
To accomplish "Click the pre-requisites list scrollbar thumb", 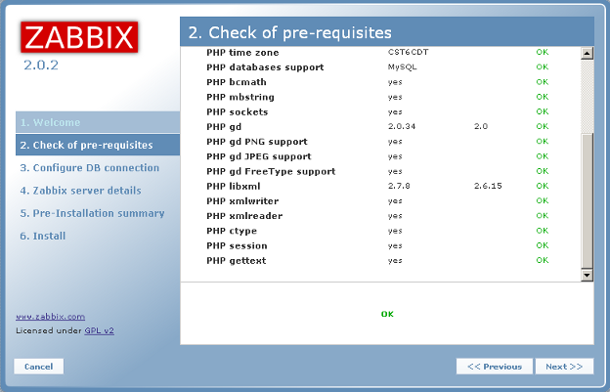I will point(587,200).
